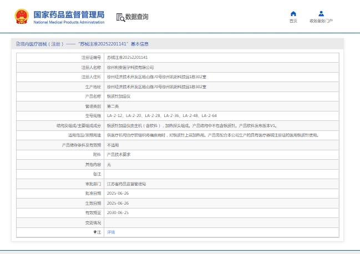This screenshot has width=360, height=254.
Task: Click the 首页 house icon
Action: [293, 14]
